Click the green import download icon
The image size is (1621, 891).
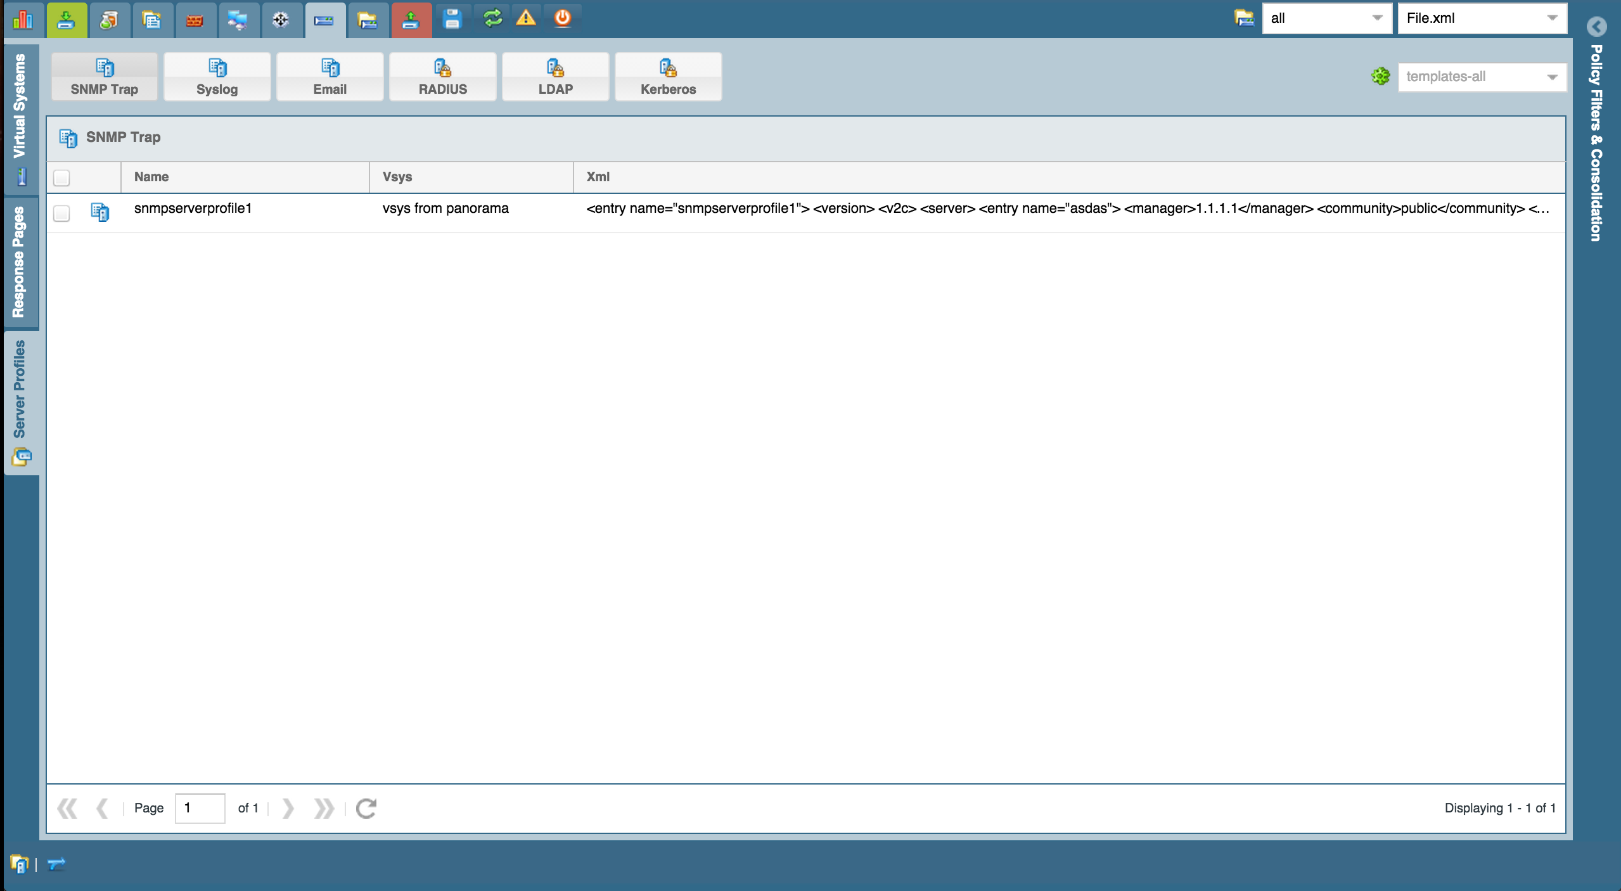click(66, 19)
